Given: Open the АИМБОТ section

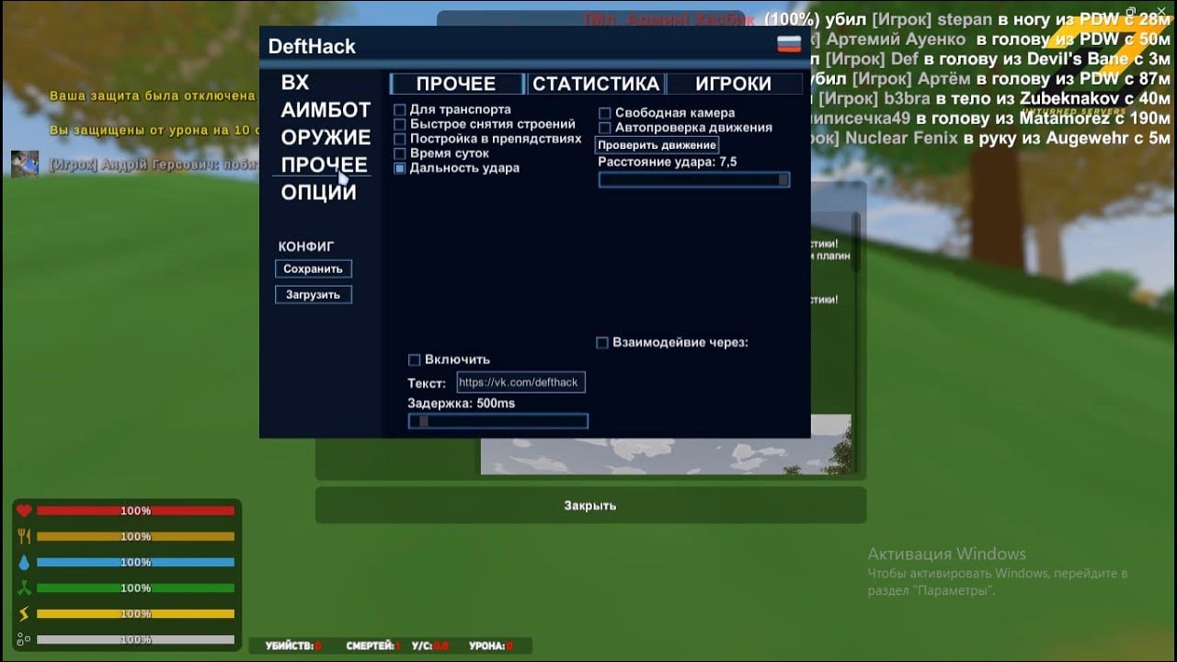Looking at the screenshot, I should pyautogui.click(x=326, y=110).
